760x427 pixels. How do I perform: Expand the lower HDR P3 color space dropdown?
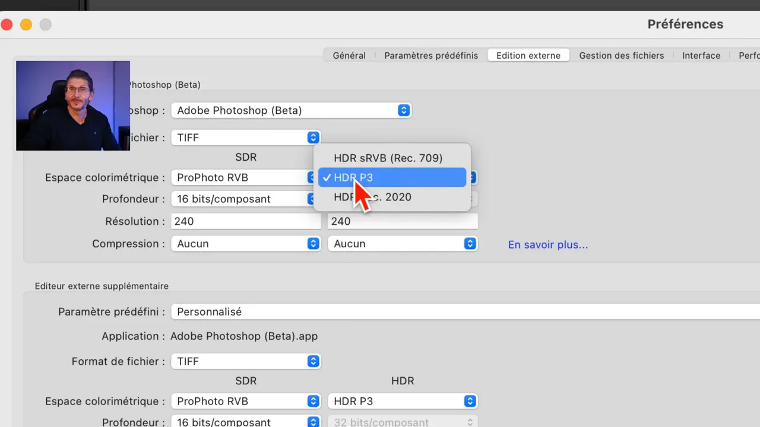[x=403, y=401]
